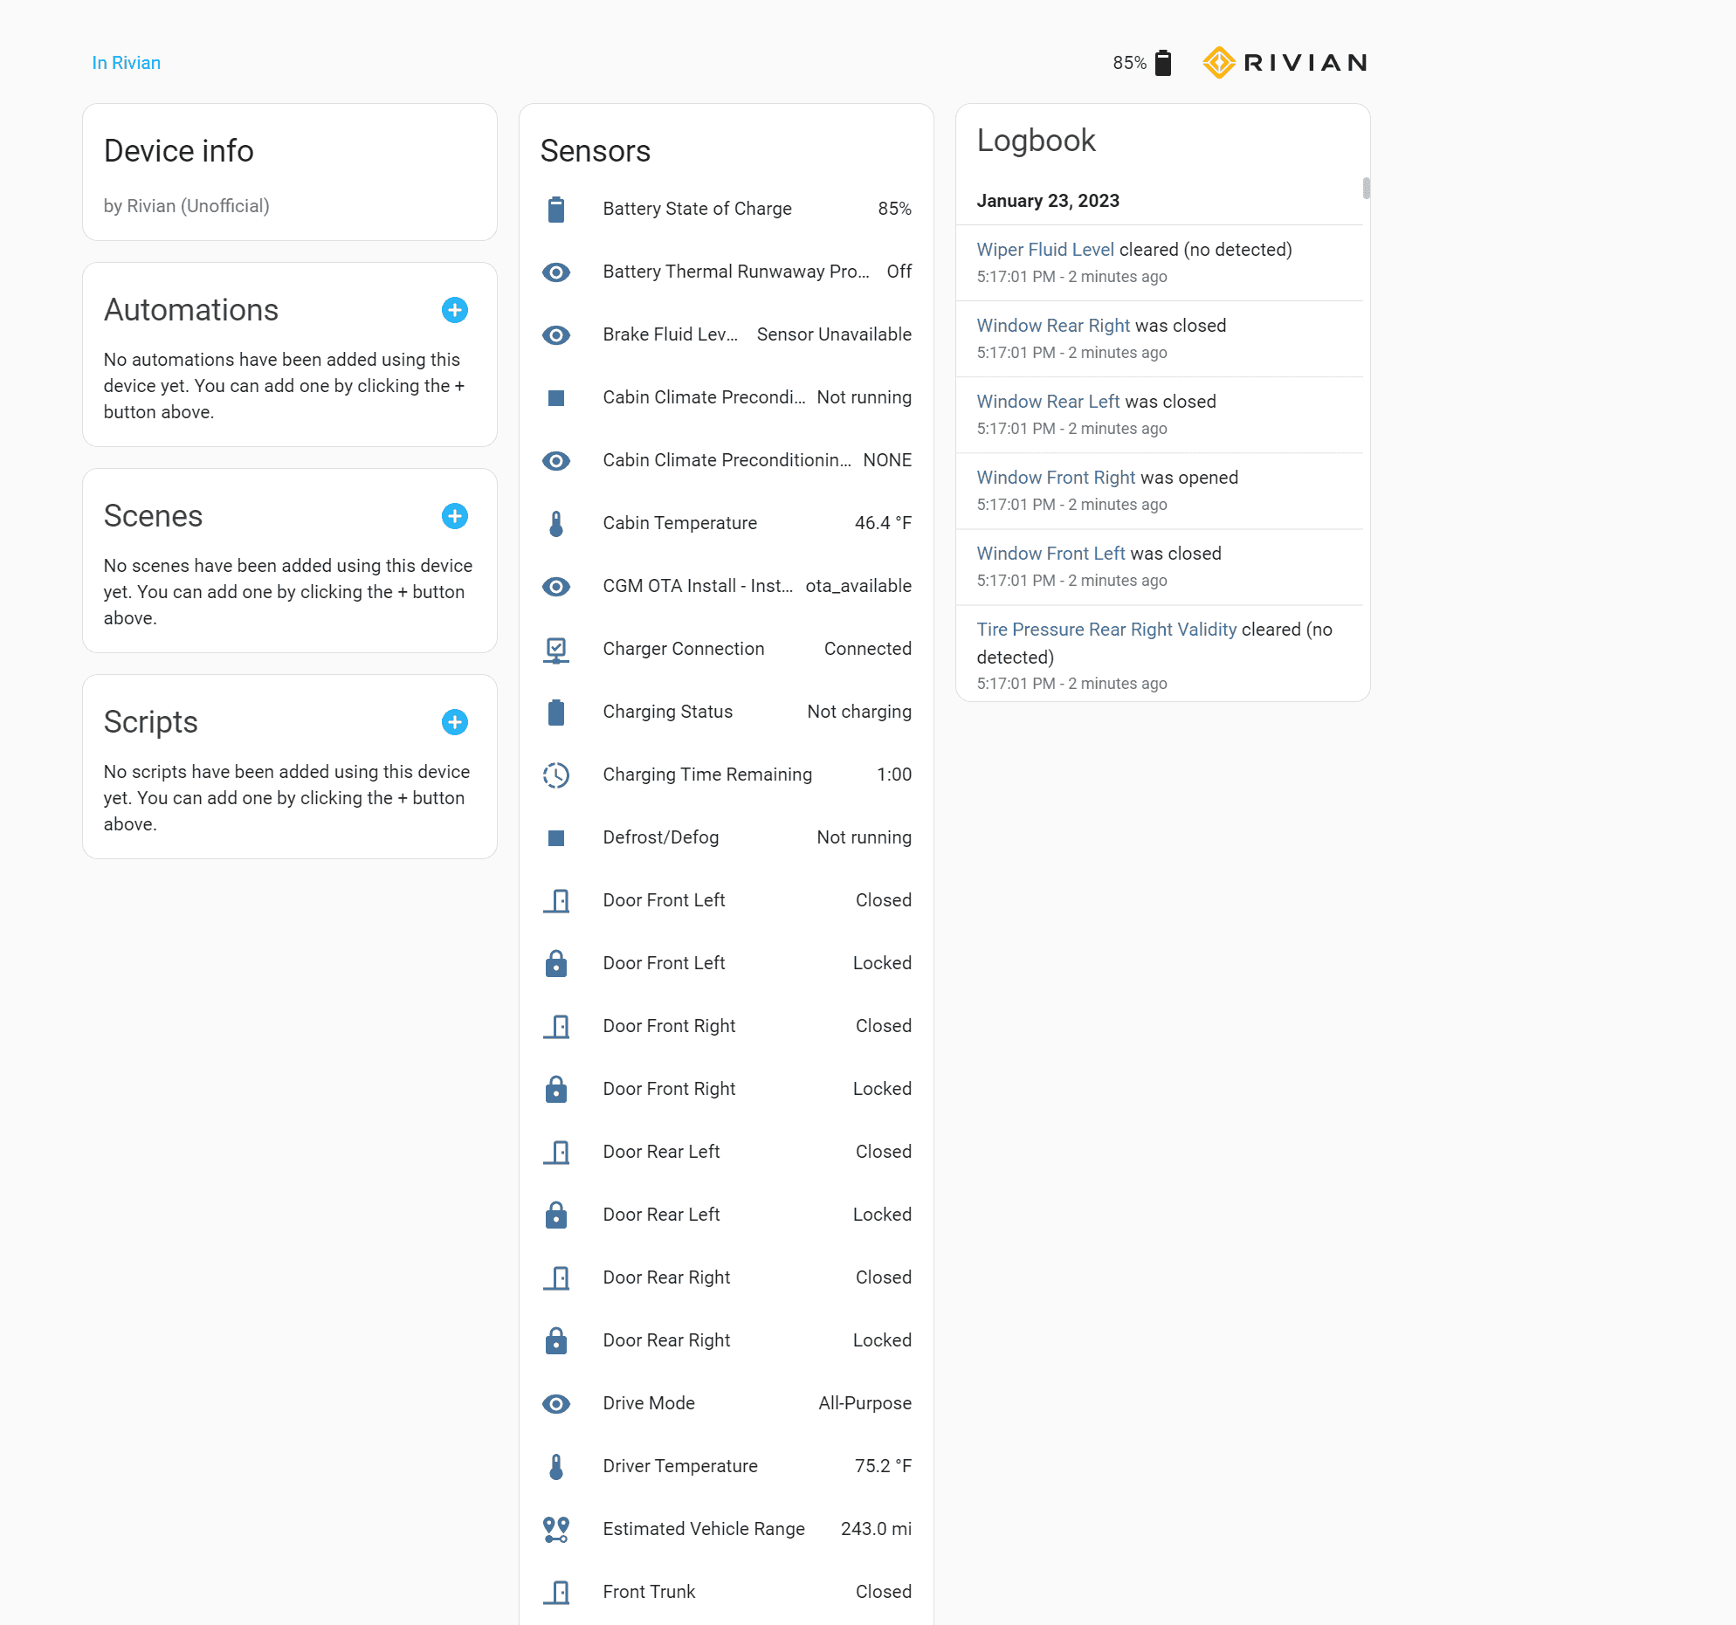The image size is (1736, 1625).
Task: Click the eye icon beside the NONE preconditioning row
Action: (x=556, y=461)
